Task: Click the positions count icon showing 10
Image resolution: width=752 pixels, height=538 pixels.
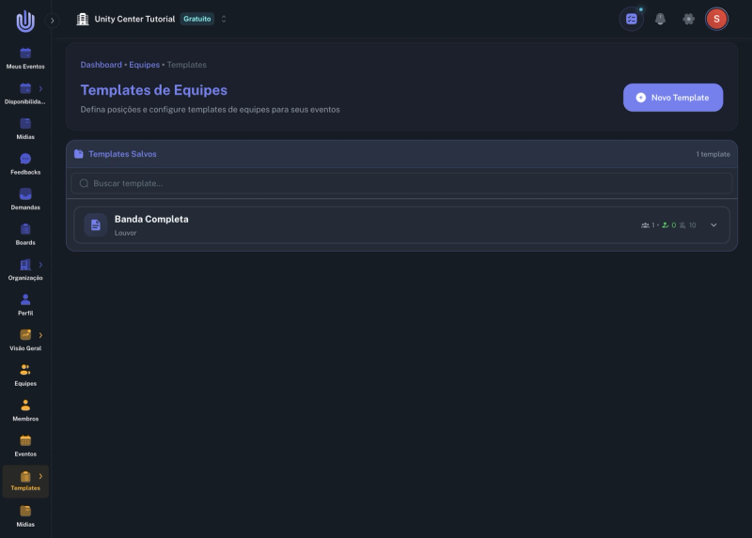Action: [x=688, y=225]
